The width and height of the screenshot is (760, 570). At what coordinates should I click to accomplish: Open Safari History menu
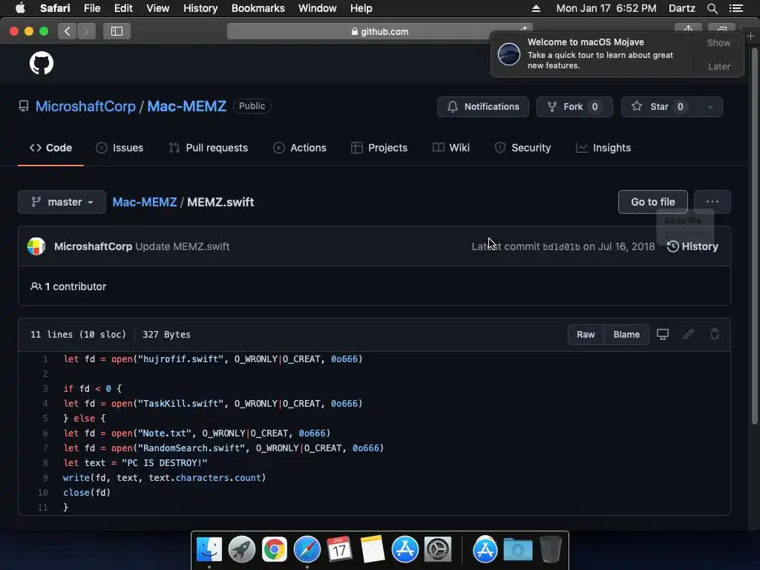pos(200,8)
